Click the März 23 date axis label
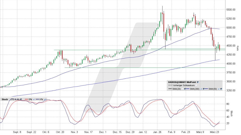Viewport: 241px width, 135px height. coord(215,132)
